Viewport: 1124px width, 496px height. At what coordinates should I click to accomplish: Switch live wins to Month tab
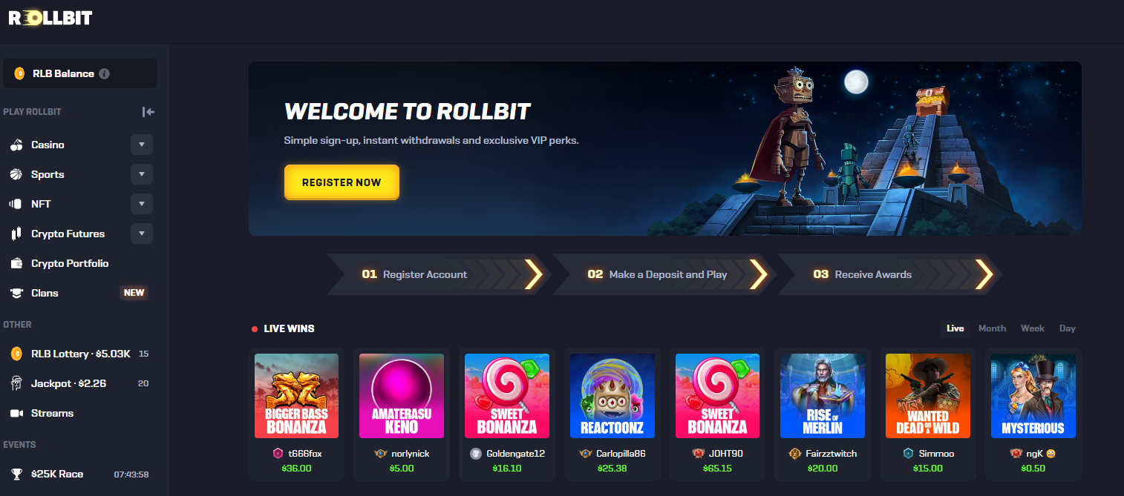tap(993, 328)
